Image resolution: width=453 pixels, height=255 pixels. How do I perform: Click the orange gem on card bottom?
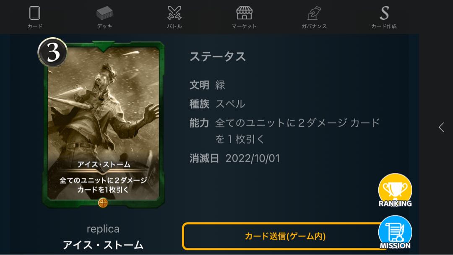103,203
